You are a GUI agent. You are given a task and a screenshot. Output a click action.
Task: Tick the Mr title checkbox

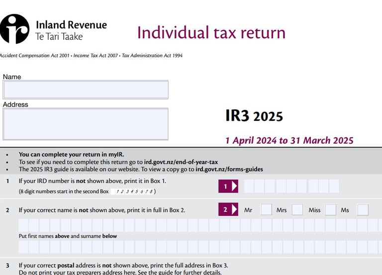pos(266,210)
